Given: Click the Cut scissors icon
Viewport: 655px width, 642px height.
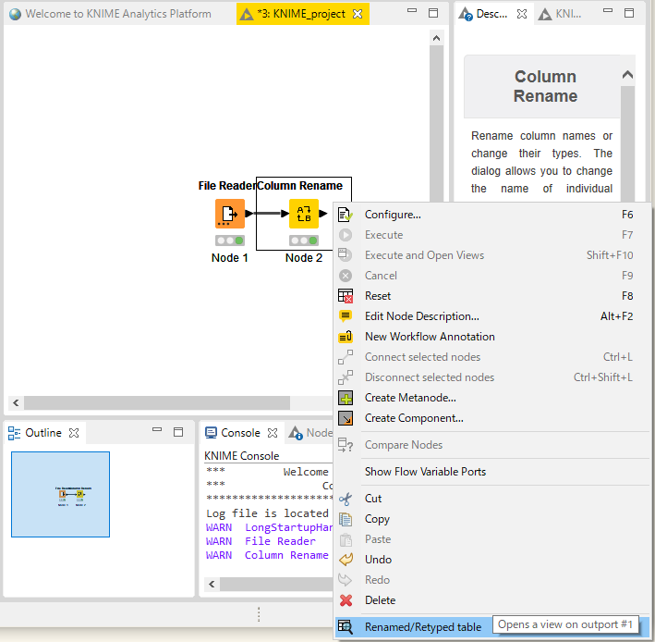Looking at the screenshot, I should (345, 499).
